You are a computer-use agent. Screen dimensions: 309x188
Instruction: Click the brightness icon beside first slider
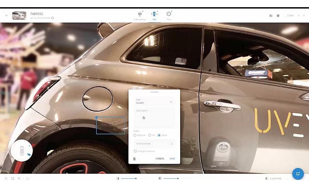pos(118,178)
